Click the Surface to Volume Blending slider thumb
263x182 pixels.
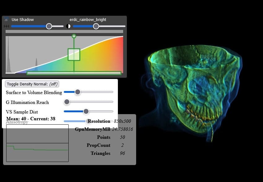point(78,92)
